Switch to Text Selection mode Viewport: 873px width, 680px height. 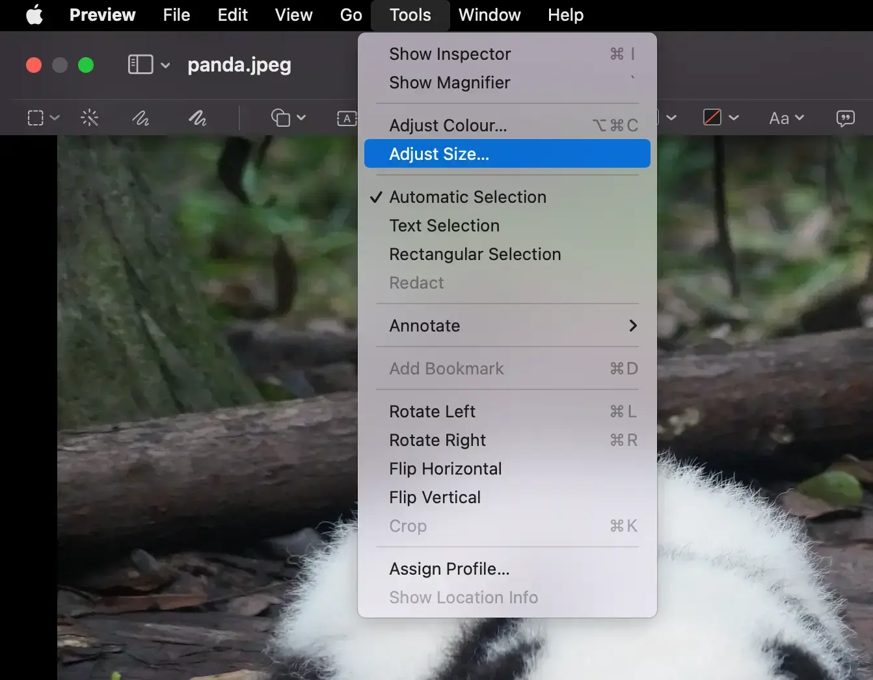[x=507, y=226]
